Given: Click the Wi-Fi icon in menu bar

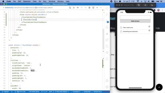Looking at the screenshot, I should pos(138,1).
